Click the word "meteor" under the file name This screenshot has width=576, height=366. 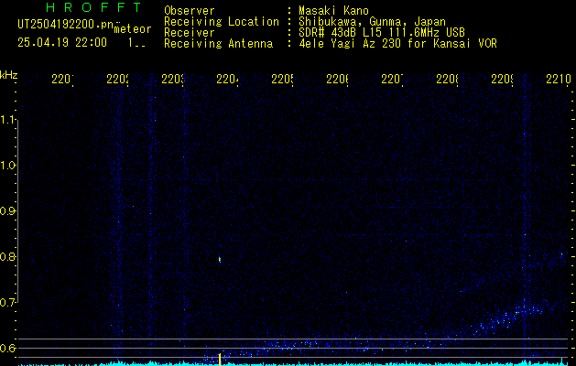pyautogui.click(x=133, y=29)
